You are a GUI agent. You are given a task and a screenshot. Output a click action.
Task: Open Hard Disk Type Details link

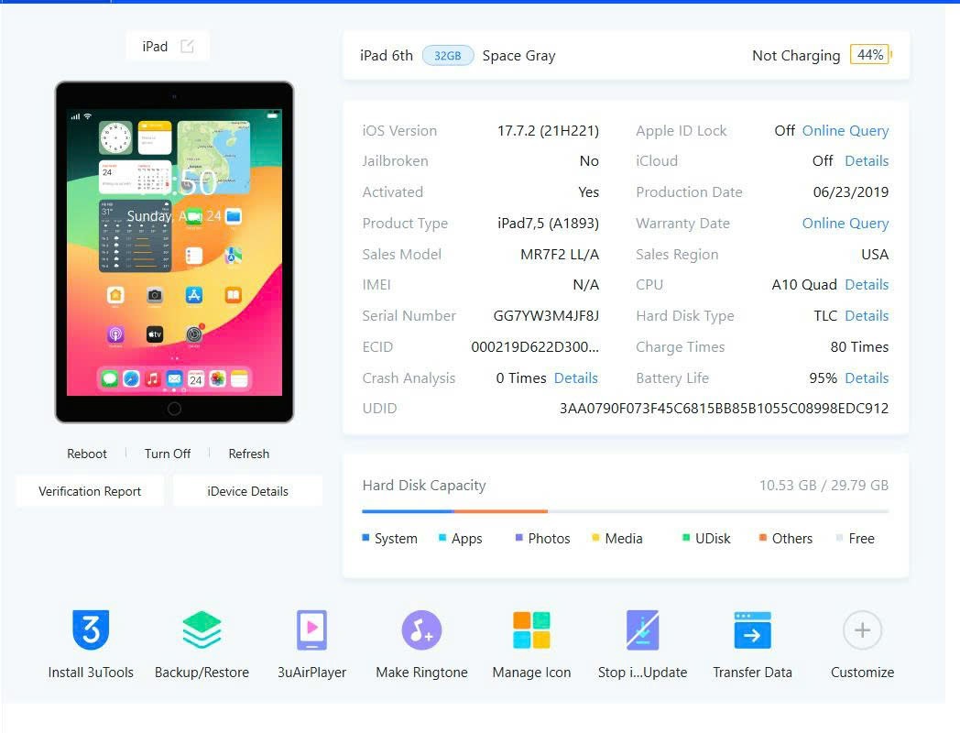pyautogui.click(x=867, y=316)
